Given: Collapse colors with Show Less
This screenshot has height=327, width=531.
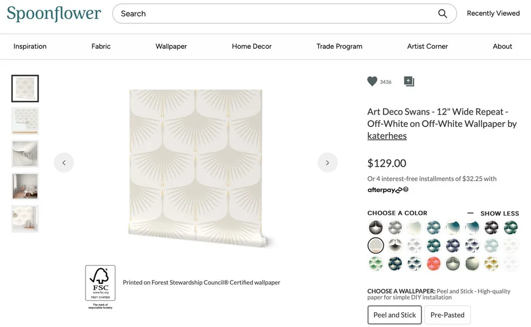Looking at the screenshot, I should click(x=493, y=213).
